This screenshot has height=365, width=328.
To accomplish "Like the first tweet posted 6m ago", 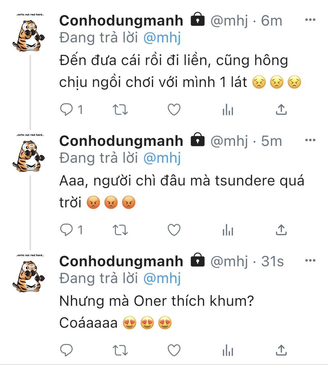I will click(x=174, y=109).
